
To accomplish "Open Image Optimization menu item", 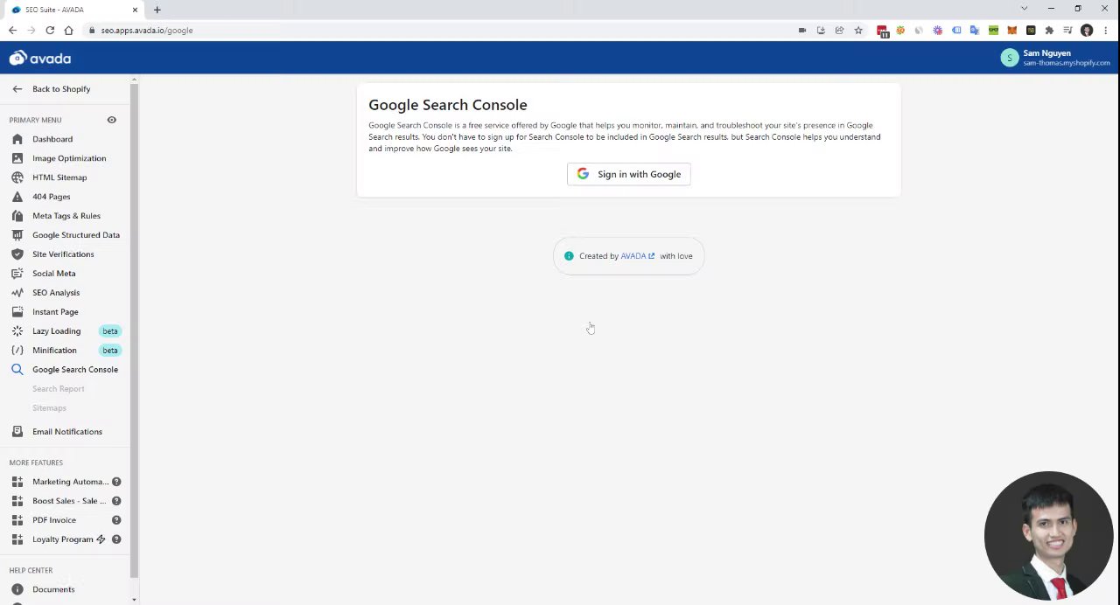I will [x=69, y=158].
